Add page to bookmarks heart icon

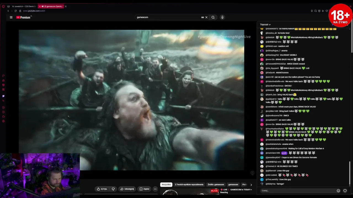click(x=327, y=11)
